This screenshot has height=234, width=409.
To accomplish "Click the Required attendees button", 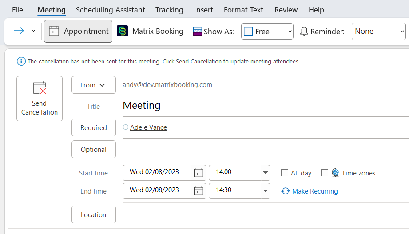I will click(94, 127).
